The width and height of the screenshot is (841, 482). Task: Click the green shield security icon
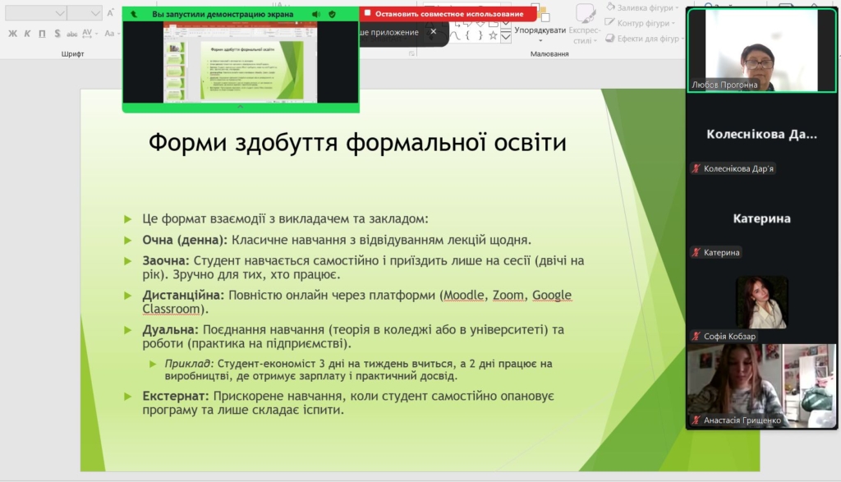(332, 14)
